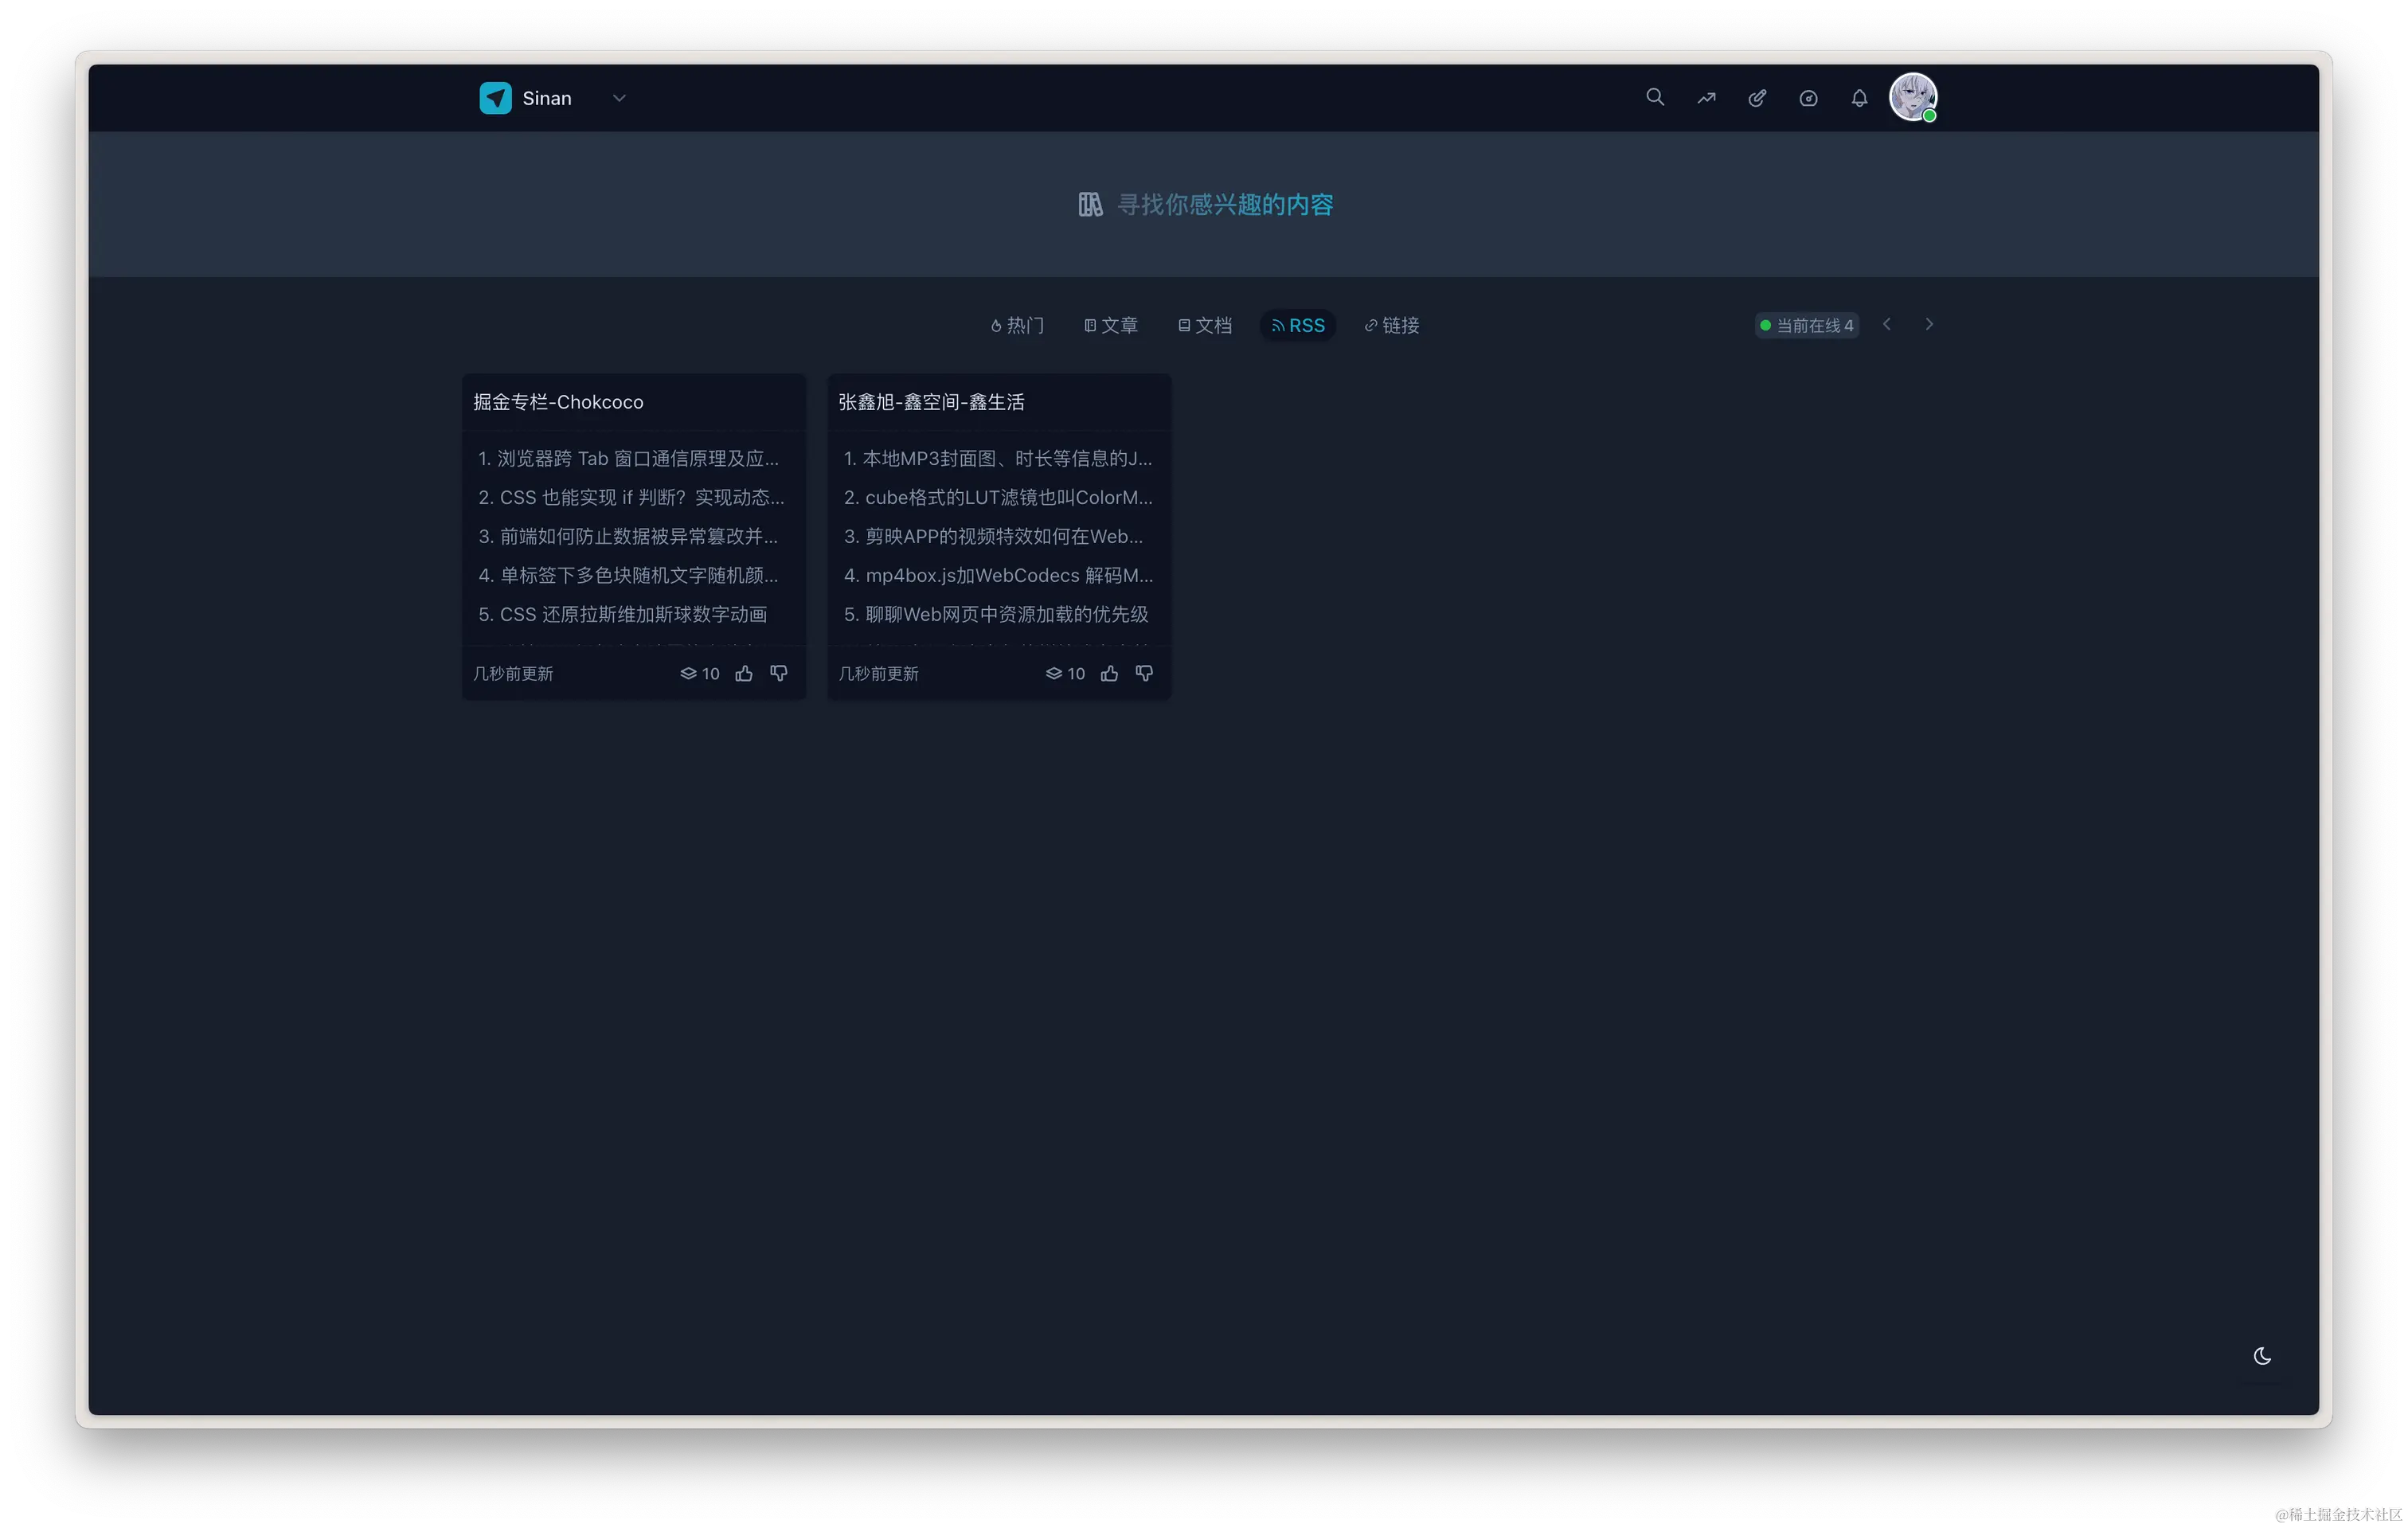Go to previous page chevron
Image resolution: width=2408 pixels, height=1528 pixels.
pos(1887,324)
